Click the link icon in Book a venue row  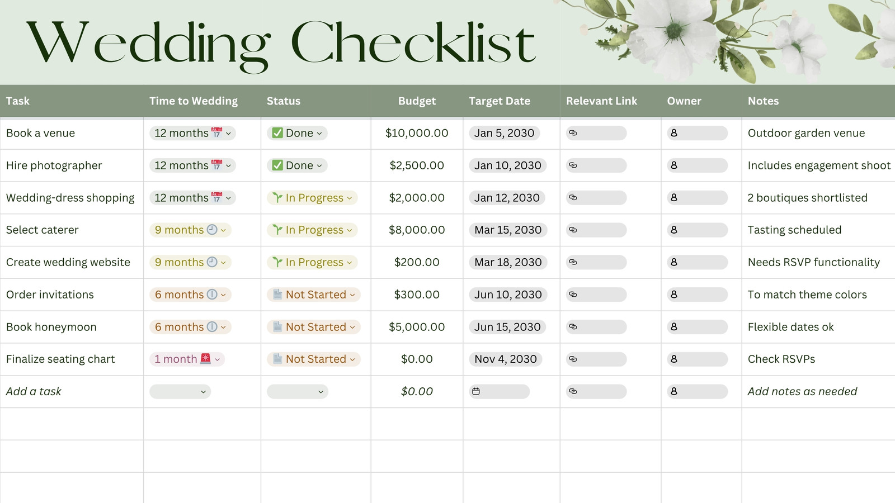(573, 133)
